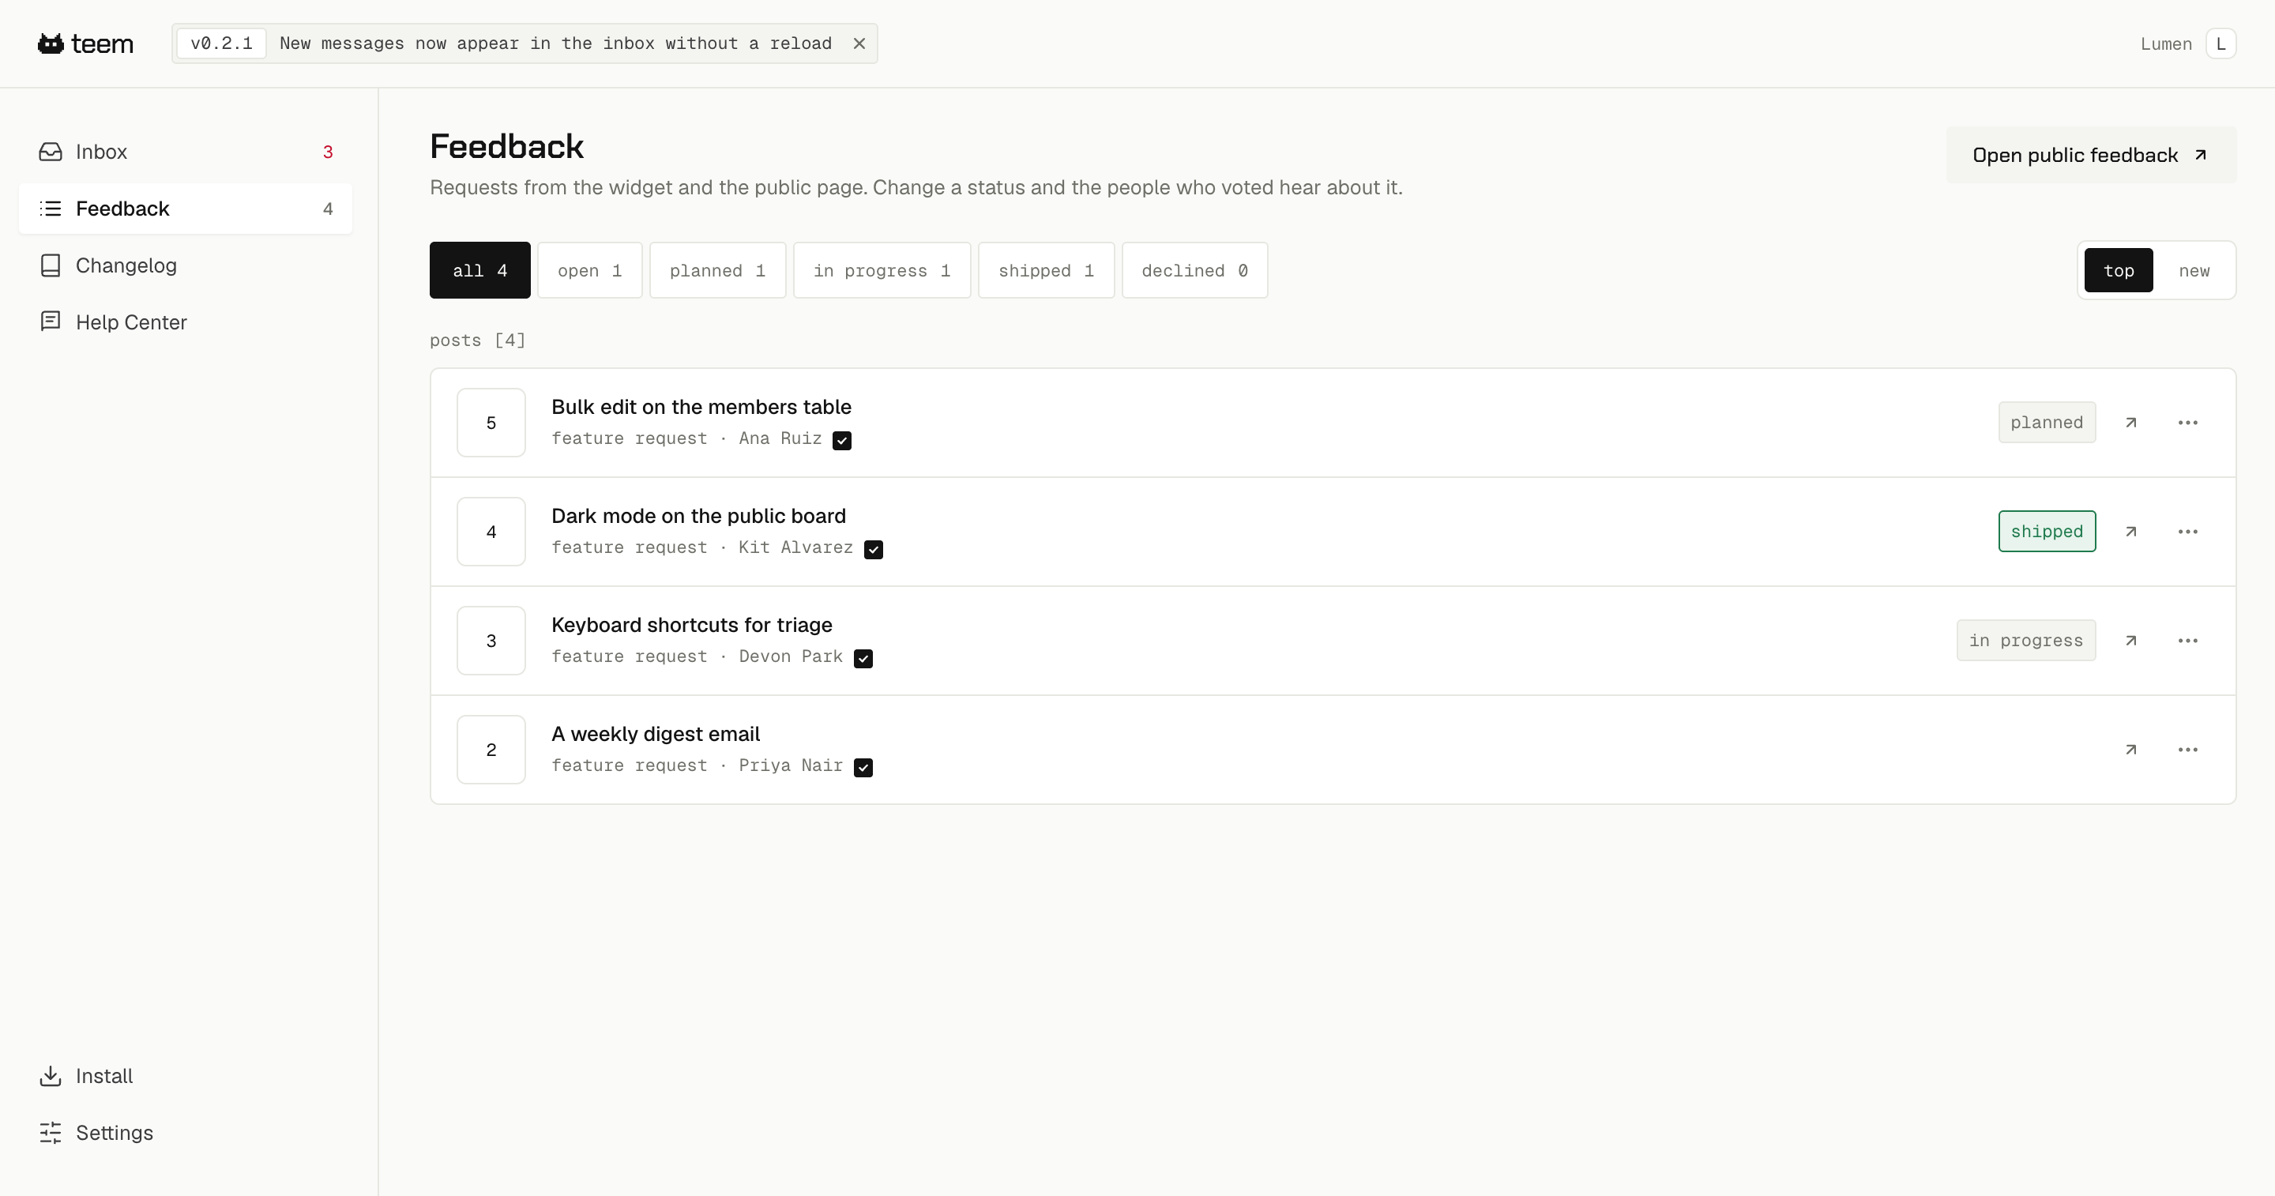Filter posts by declined status

pyautogui.click(x=1194, y=270)
